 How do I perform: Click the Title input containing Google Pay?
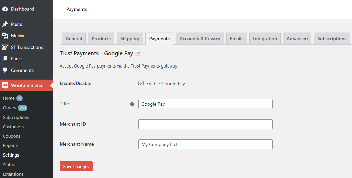point(205,104)
